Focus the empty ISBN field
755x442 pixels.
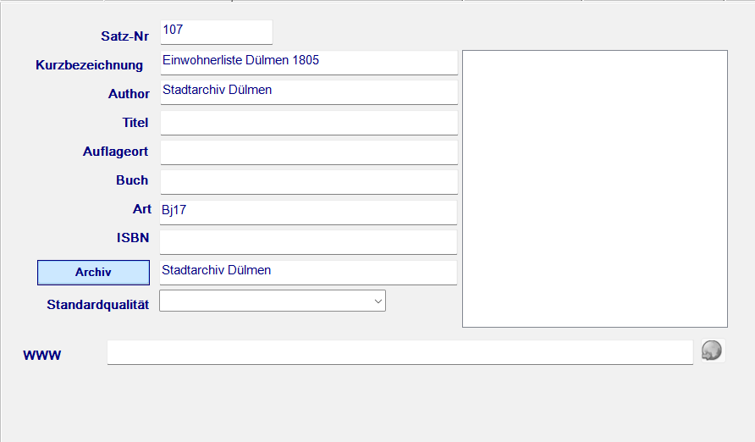308,242
